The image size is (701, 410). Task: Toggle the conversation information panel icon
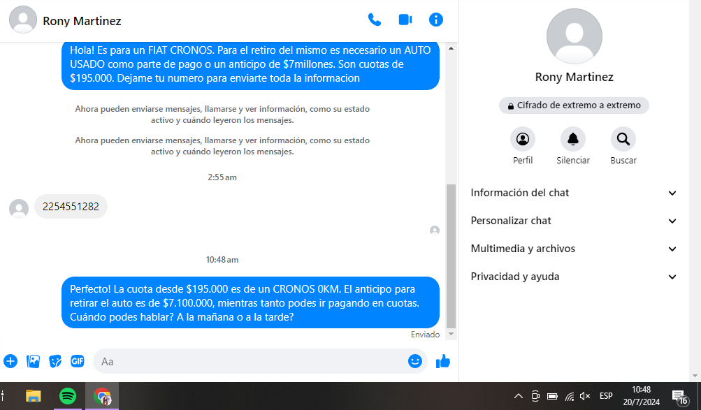pyautogui.click(x=436, y=20)
